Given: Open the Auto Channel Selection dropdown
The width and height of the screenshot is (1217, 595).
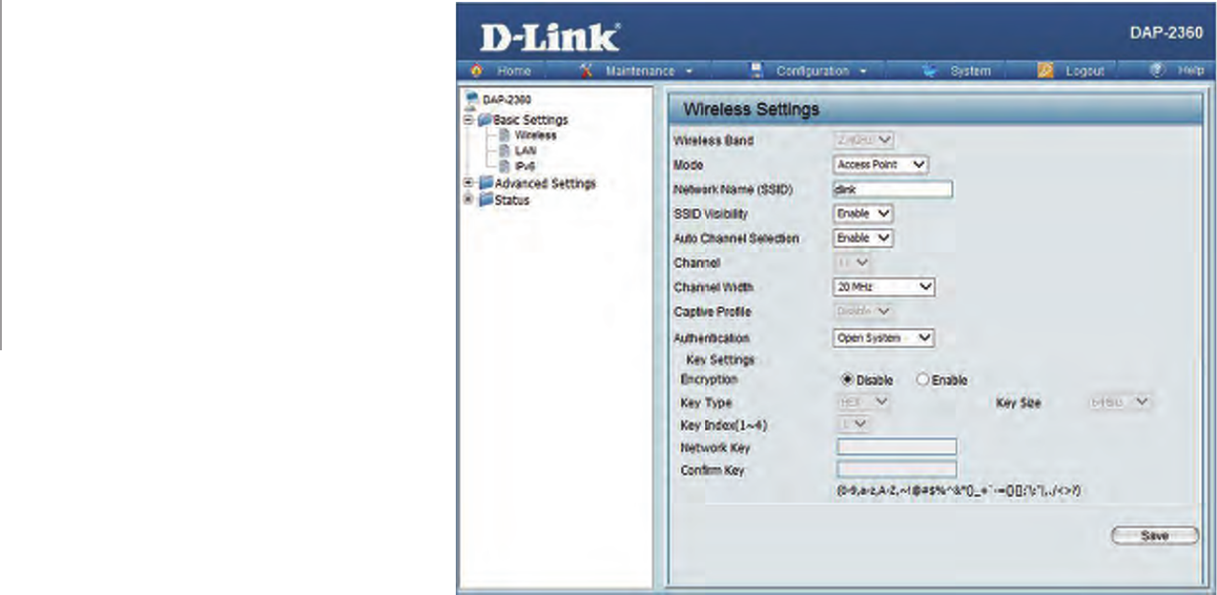Looking at the screenshot, I should click(x=863, y=238).
